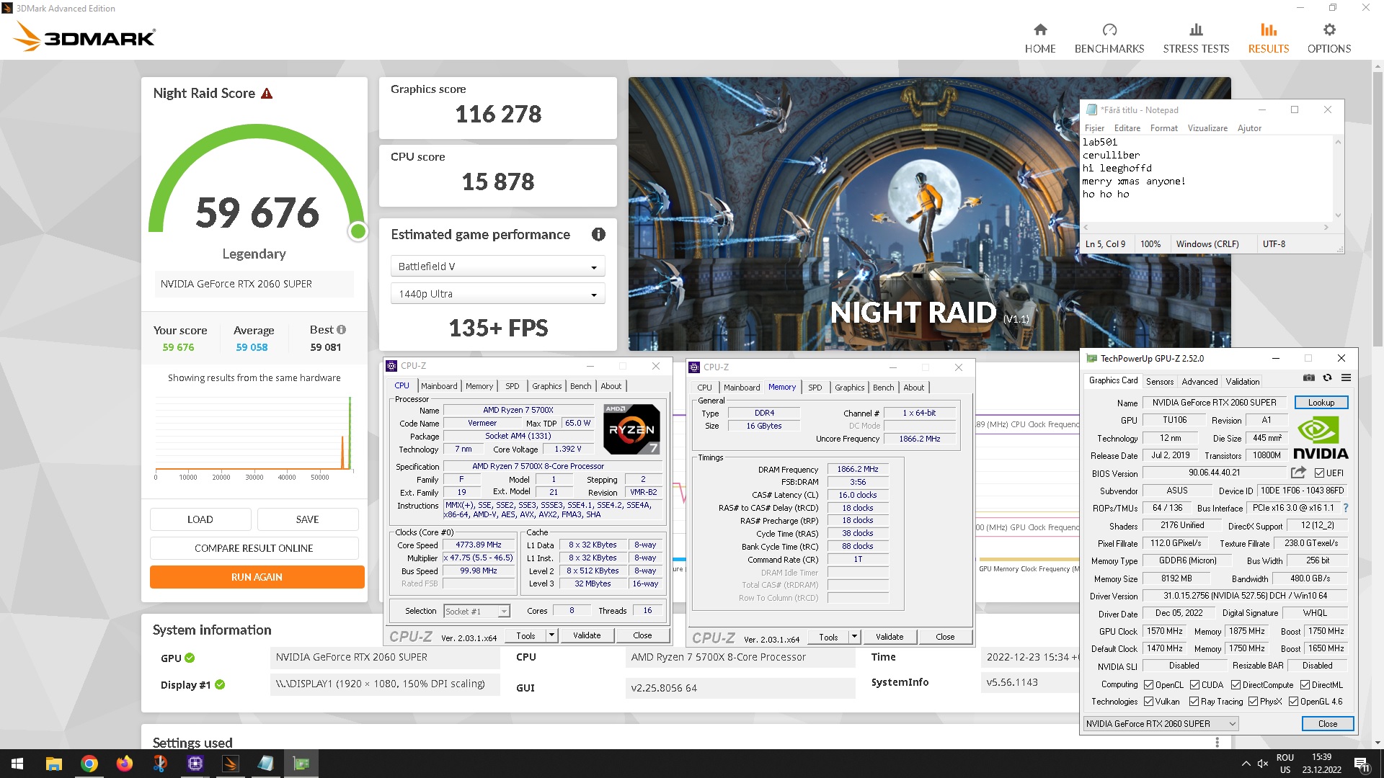The height and width of the screenshot is (778, 1384).
Task: Open Firefox from the taskbar
Action: 125,764
